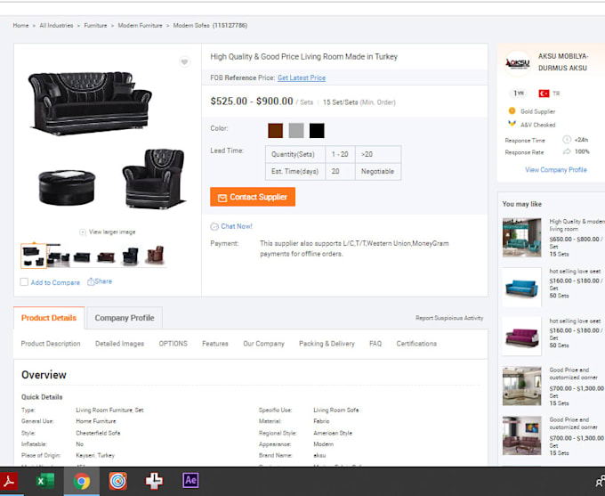The width and height of the screenshot is (605, 496).
Task: Open the red cross clock app in taskbar
Action: click(154, 482)
